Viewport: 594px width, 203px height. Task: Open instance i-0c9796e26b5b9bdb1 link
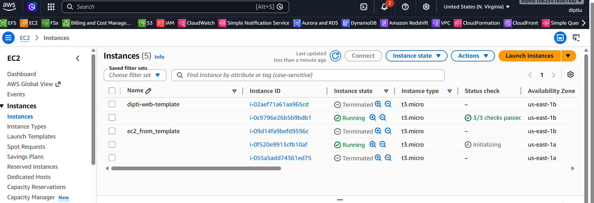[x=280, y=118]
